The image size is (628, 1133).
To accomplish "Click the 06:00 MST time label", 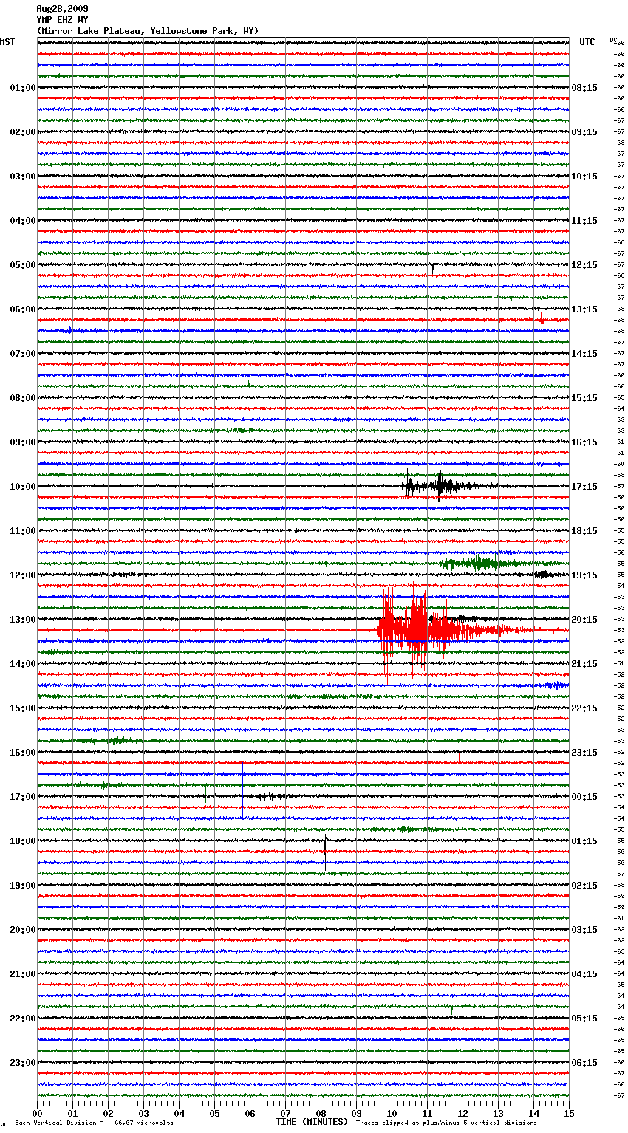I will 23,309.
